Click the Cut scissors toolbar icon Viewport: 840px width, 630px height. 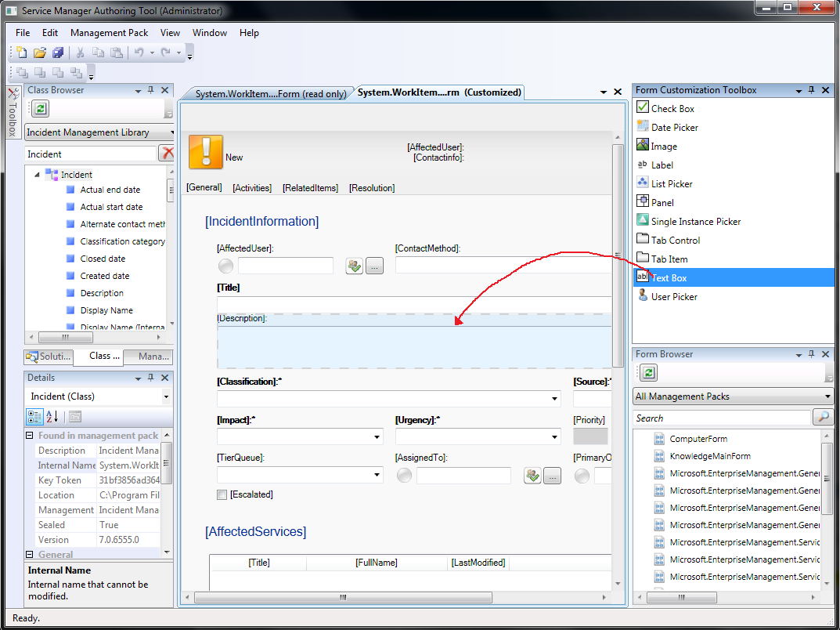coord(81,52)
